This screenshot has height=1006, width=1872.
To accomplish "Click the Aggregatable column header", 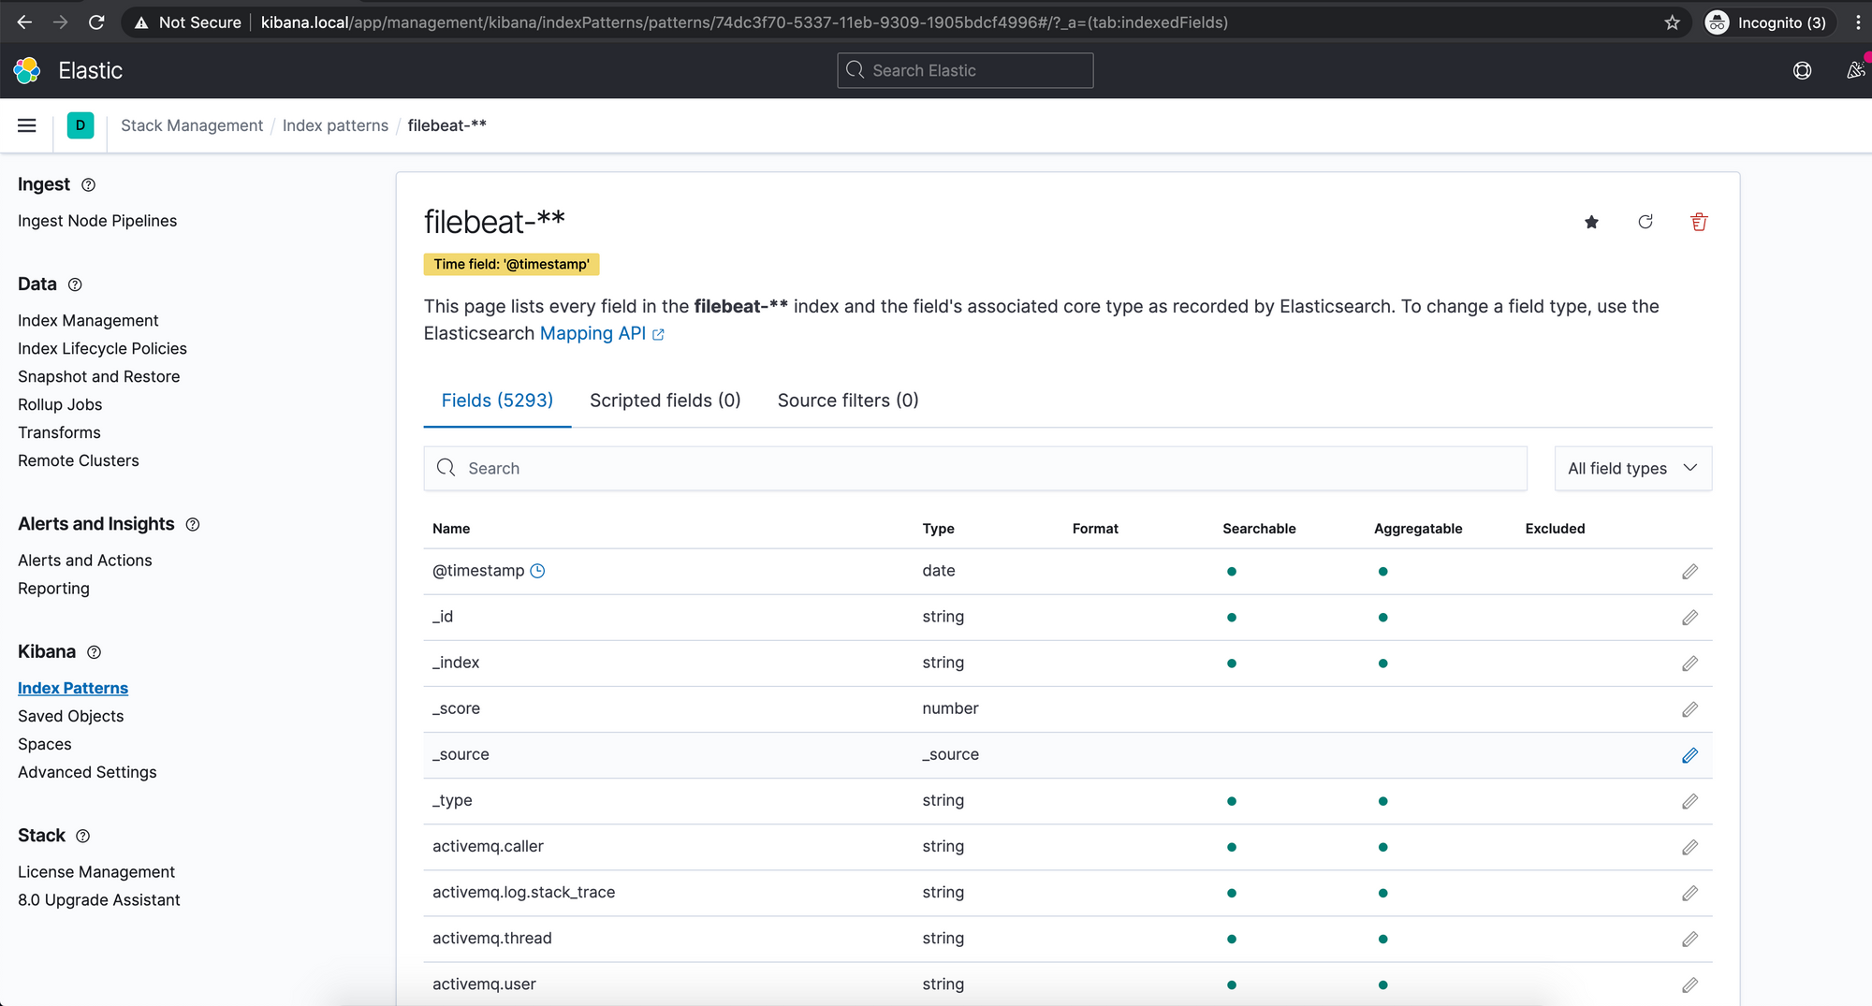I will tap(1418, 529).
